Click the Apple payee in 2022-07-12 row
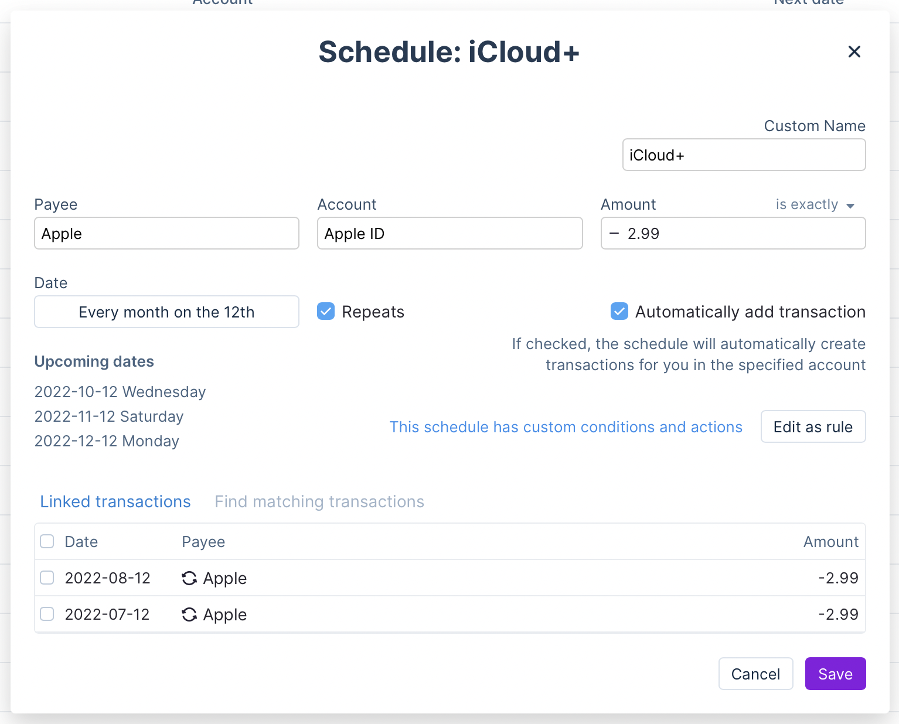The width and height of the screenshot is (899, 724). point(225,614)
